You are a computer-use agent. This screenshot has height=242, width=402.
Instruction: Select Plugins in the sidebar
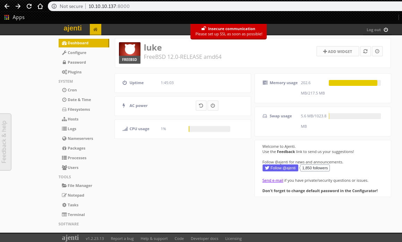click(x=74, y=72)
